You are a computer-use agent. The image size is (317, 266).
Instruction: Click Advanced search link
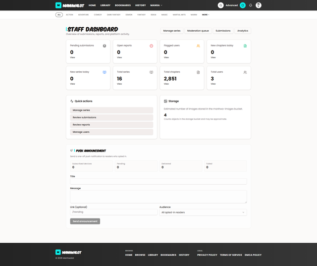click(x=231, y=5)
